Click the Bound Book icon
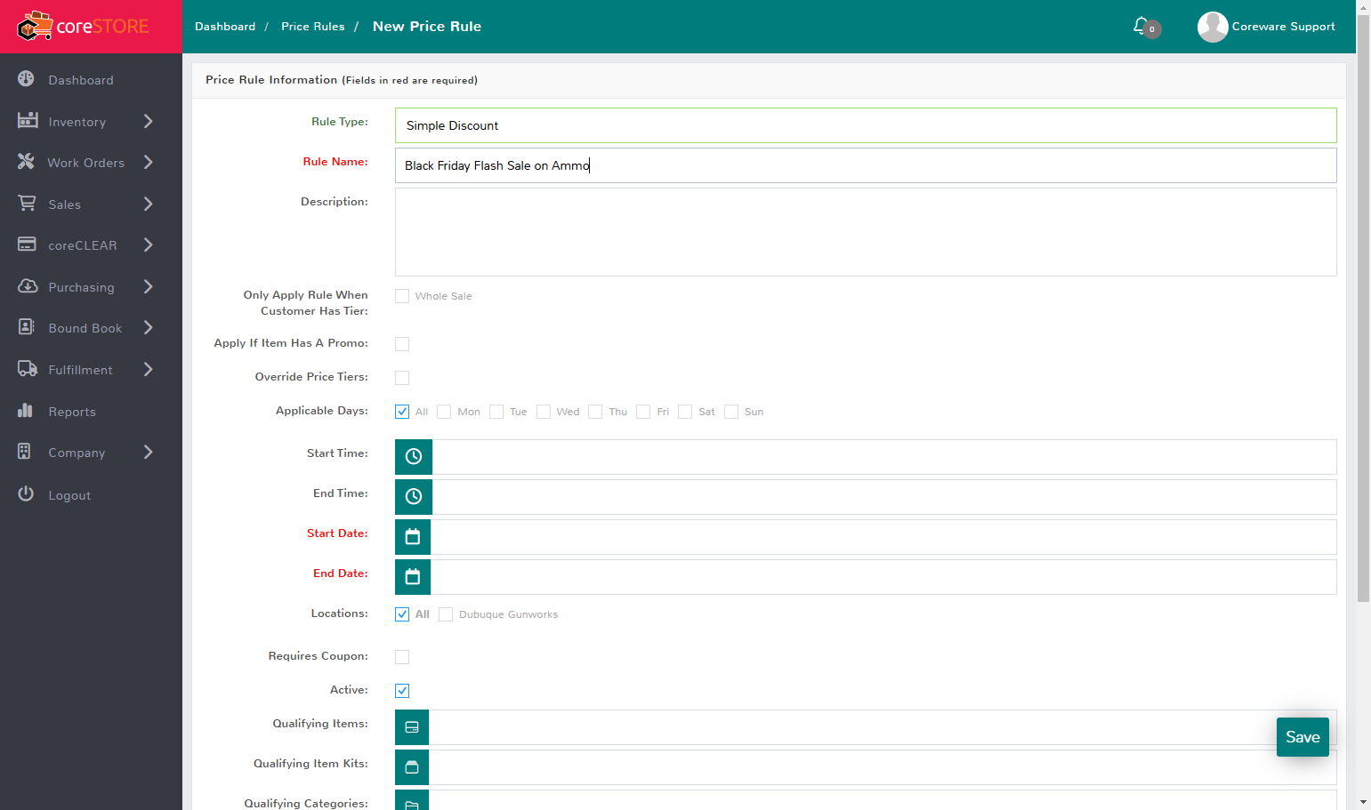This screenshot has height=810, width=1371. click(x=27, y=327)
